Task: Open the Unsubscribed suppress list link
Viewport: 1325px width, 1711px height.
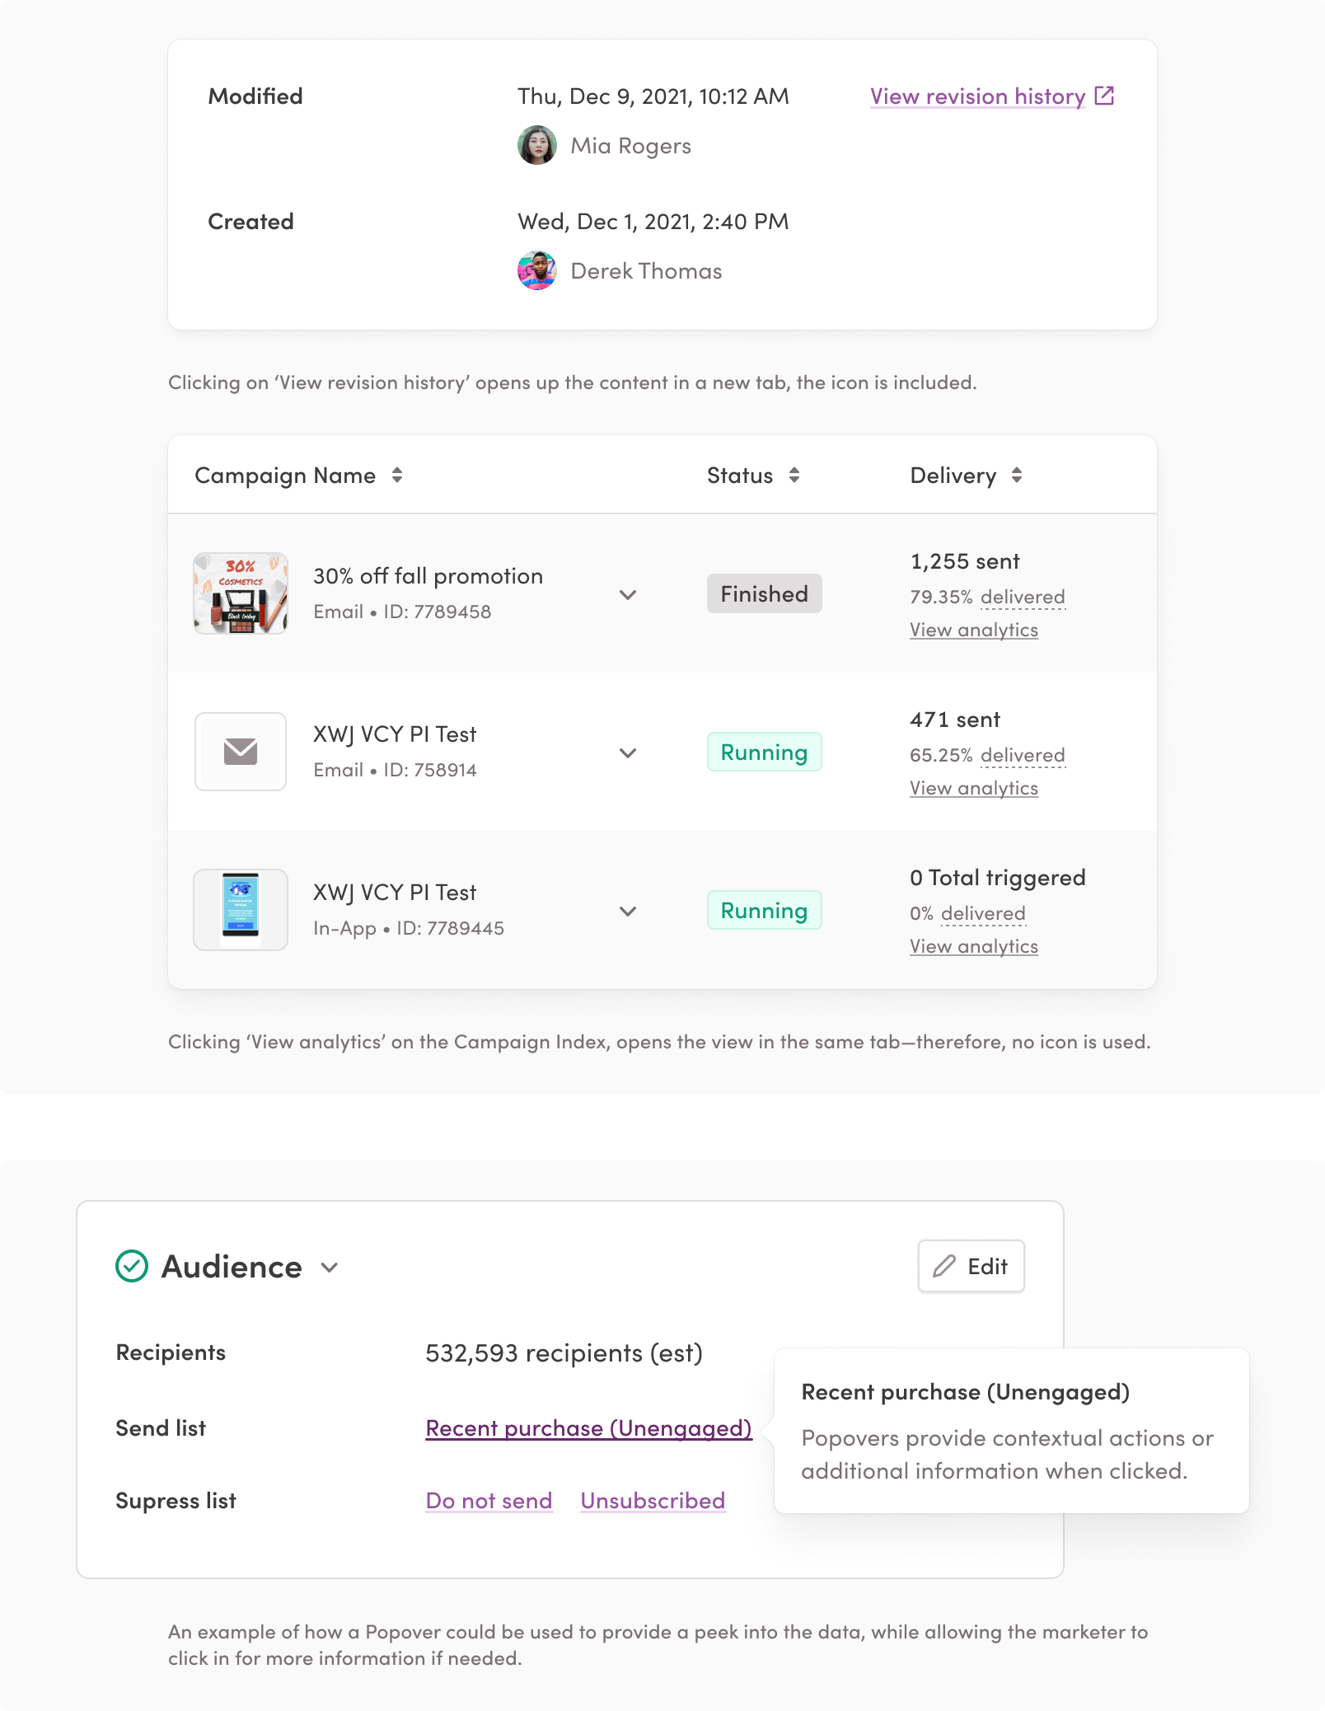Action: click(653, 1501)
